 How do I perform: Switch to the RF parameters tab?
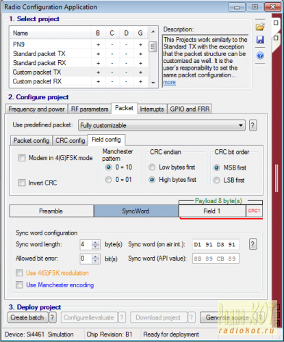(90, 109)
